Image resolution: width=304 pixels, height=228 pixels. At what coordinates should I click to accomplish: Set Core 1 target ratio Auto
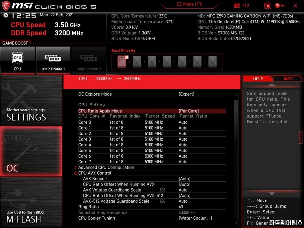pyautogui.click(x=183, y=128)
